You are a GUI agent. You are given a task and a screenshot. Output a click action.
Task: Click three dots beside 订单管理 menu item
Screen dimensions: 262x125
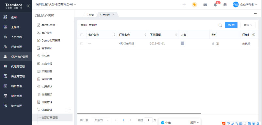(69, 110)
